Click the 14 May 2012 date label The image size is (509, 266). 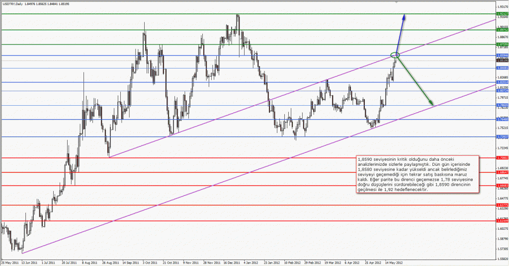[x=394, y=263]
